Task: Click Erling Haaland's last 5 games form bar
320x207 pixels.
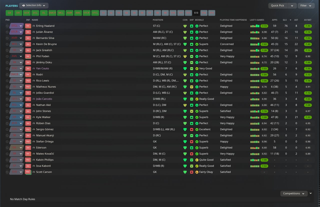Action: (255, 26)
